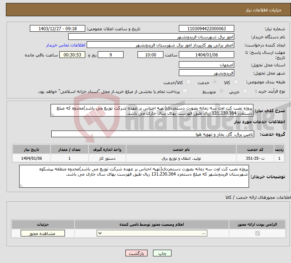Click the کد خدمت column header

255,149
